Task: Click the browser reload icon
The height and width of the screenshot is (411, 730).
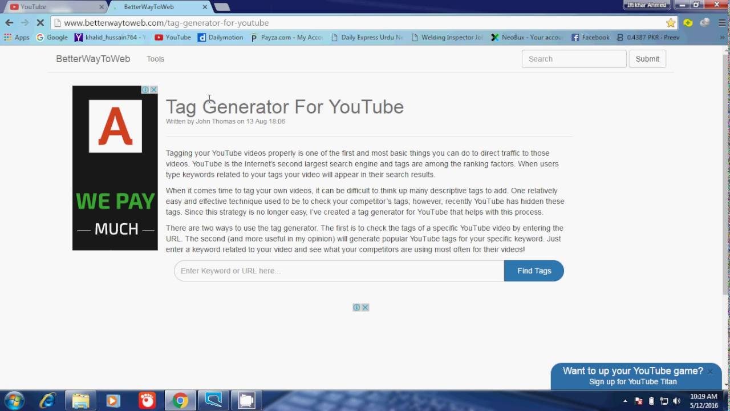Action: point(40,23)
